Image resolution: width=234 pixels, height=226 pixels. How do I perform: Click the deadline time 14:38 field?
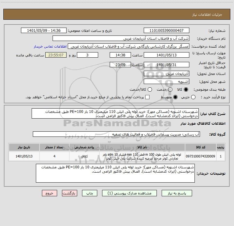click(120, 55)
